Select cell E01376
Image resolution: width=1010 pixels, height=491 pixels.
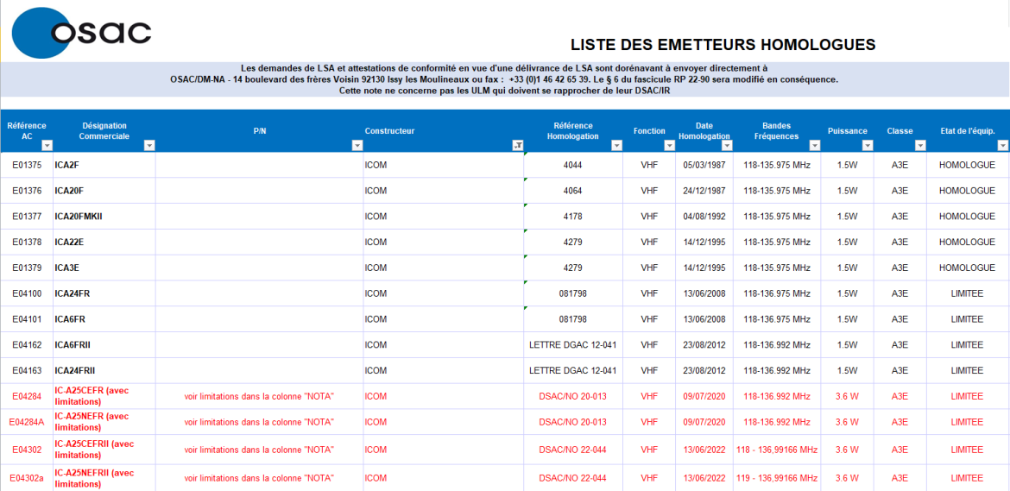pos(27,191)
